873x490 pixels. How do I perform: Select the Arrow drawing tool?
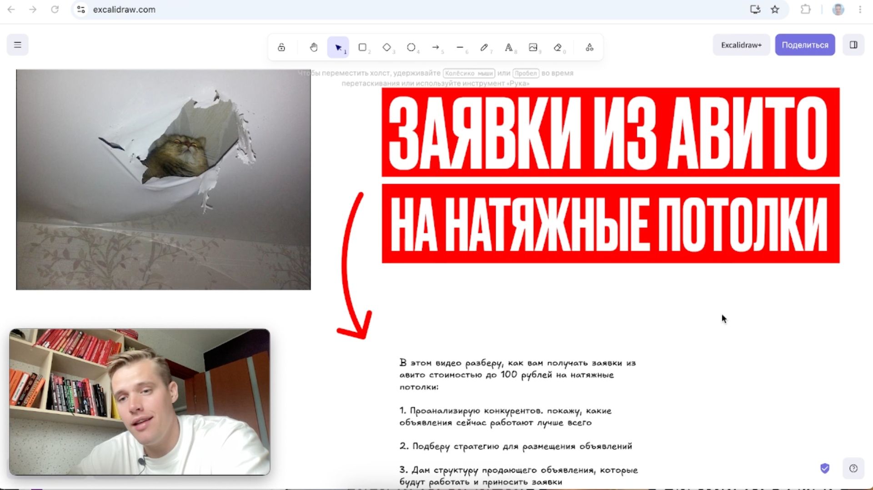pyautogui.click(x=436, y=47)
